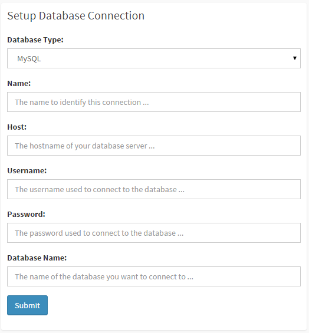This screenshot has width=309, height=333.
Task: Open the Database Type dropdown arrow
Action: coord(294,58)
